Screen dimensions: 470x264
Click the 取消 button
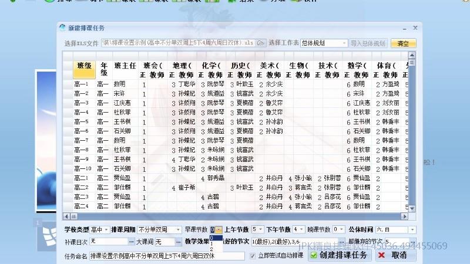pos(395,255)
